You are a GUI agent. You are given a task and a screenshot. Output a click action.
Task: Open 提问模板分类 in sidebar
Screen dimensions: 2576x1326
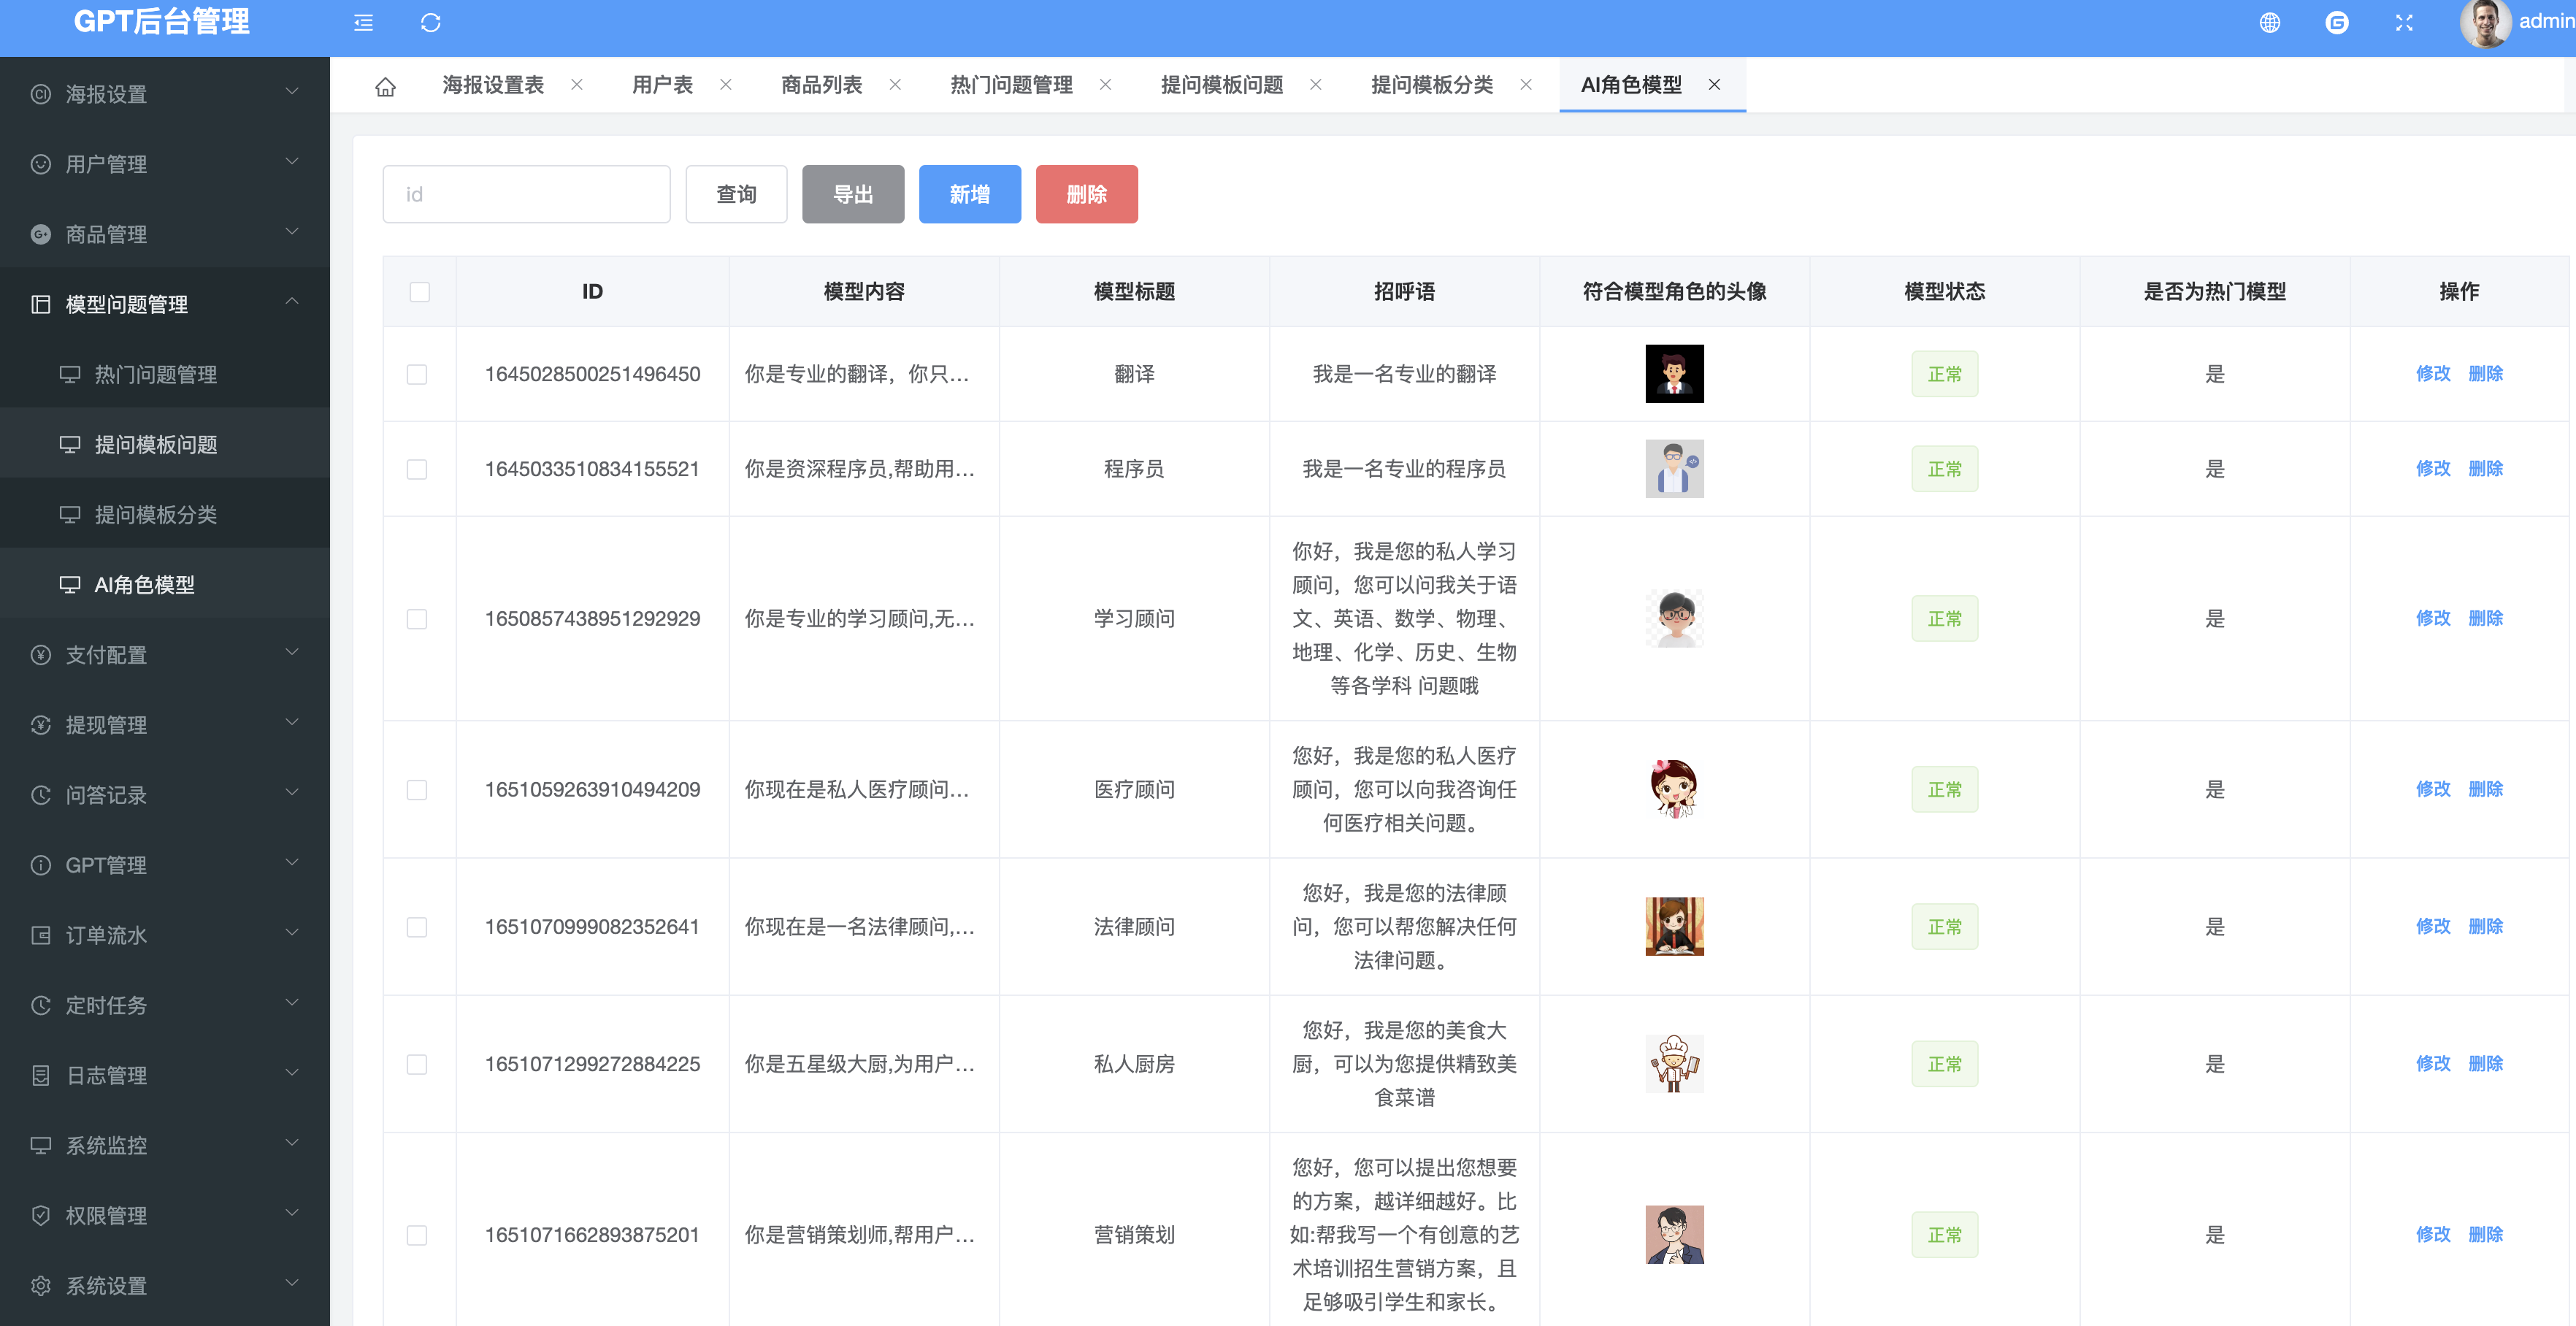[x=155, y=514]
